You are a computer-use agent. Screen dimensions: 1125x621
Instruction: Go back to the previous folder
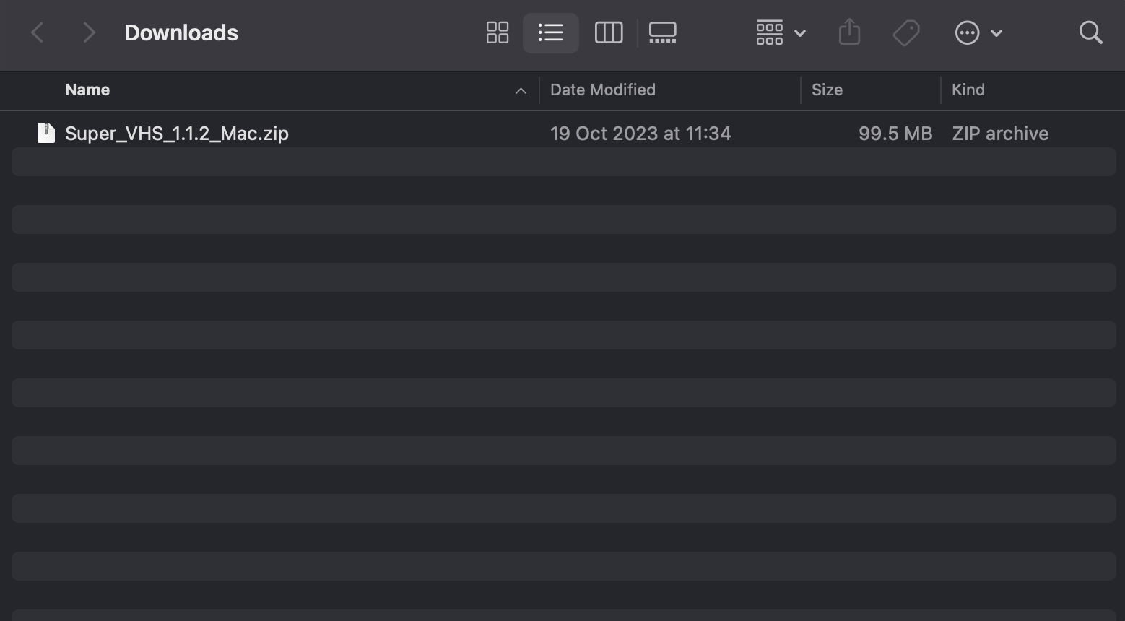pos(38,32)
